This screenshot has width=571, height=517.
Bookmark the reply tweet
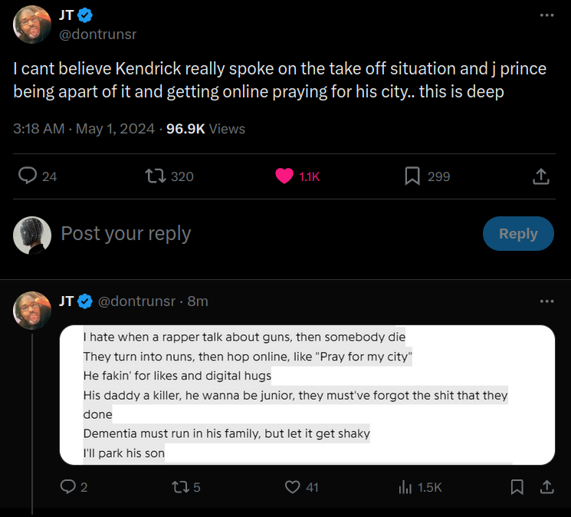[517, 487]
